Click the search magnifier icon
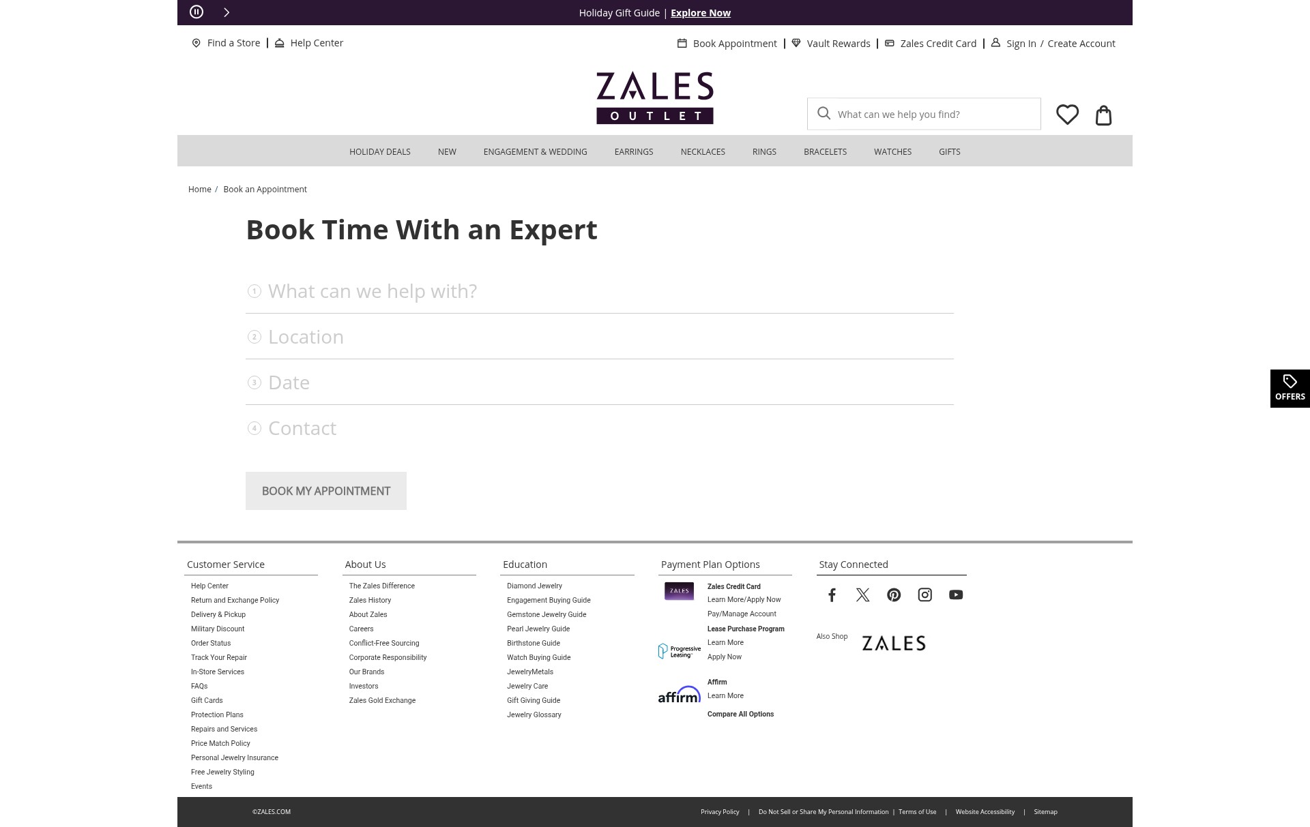1310x827 pixels. point(824,113)
